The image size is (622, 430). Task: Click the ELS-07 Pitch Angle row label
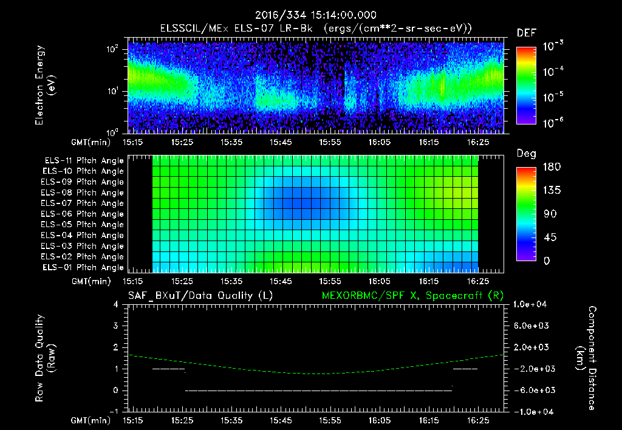tap(82, 203)
